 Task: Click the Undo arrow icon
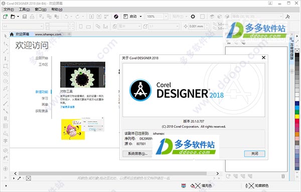coord(66,17)
